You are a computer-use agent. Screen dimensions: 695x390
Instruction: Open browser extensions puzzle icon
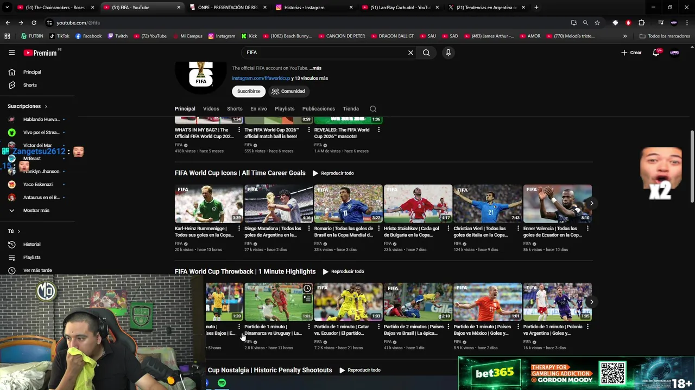(641, 23)
